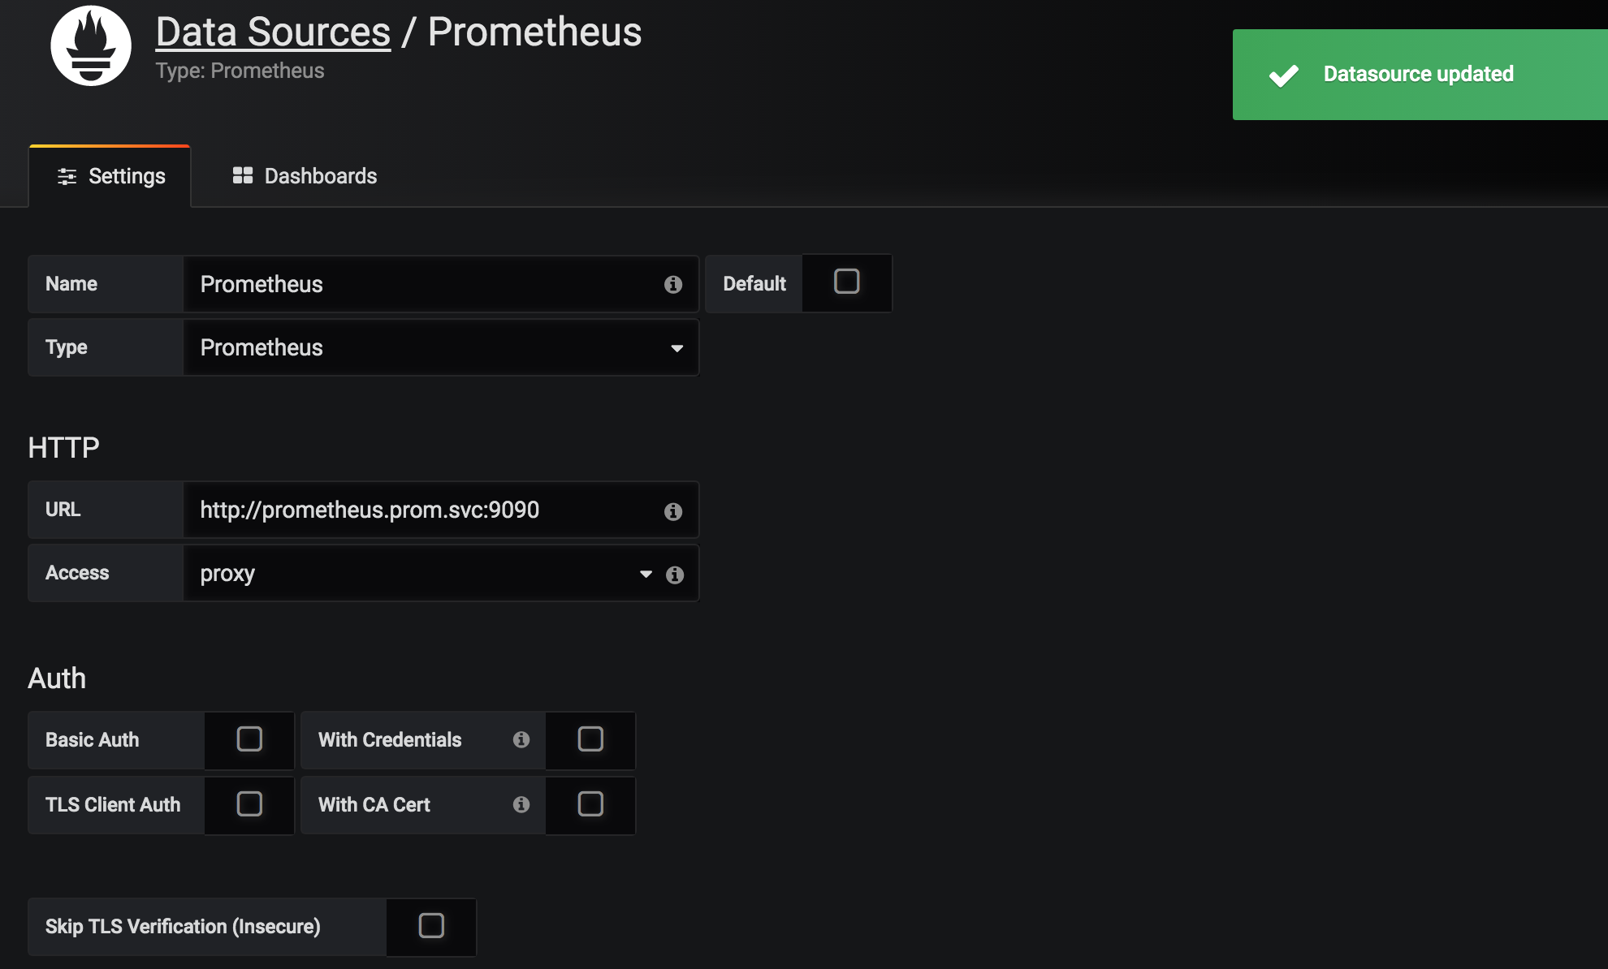
Task: Click the Dashboards grid icon
Action: 243,175
